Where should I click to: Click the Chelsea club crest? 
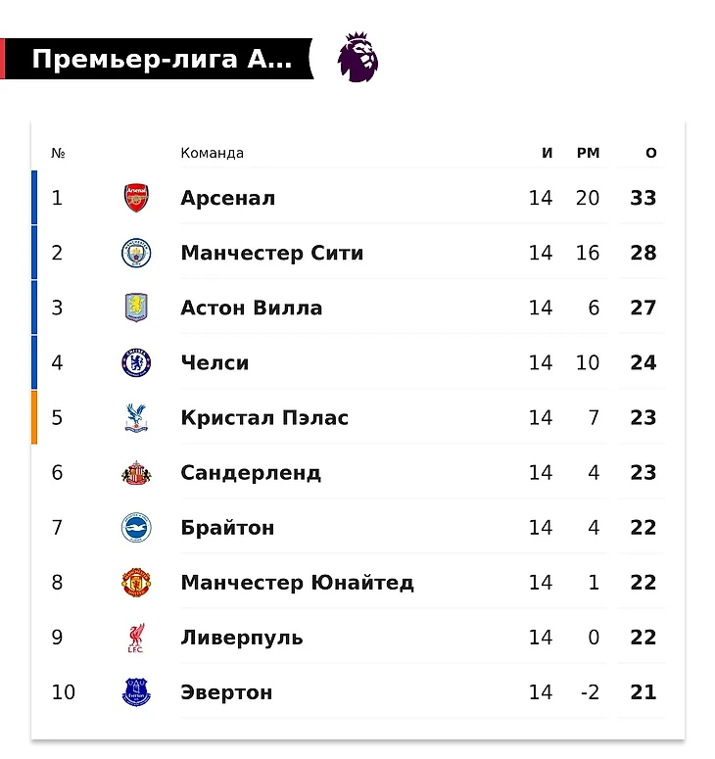[x=136, y=362]
